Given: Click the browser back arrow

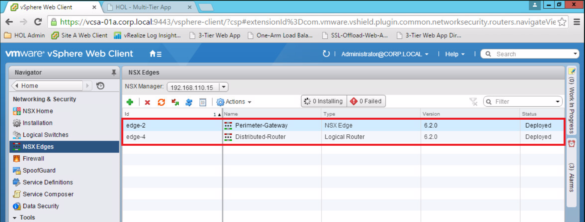Looking at the screenshot, I should 9,22.
